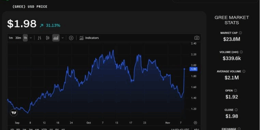Viewport: 260px width, 130px height.
Task: Click the compare or add symbol plus icon
Action: (71, 38)
